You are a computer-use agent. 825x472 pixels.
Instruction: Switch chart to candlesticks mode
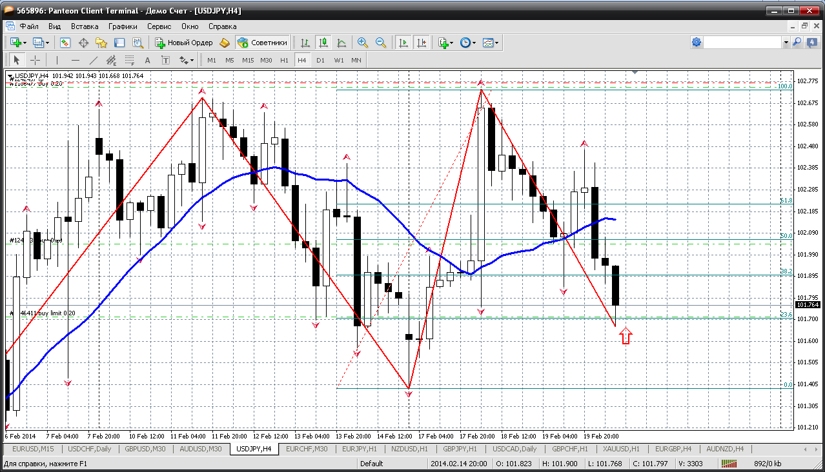point(323,43)
